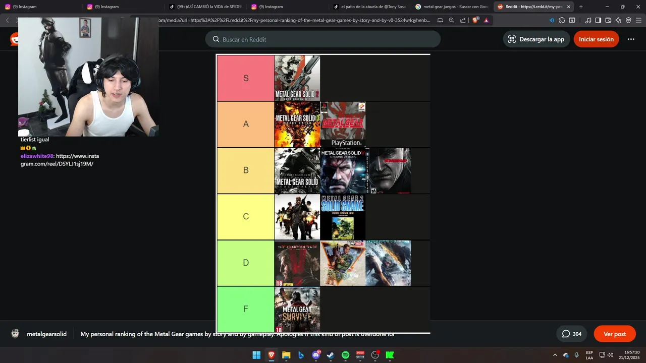646x363 pixels.
Task: Open elizawhite98's Instagram reel link
Action: tap(60, 160)
